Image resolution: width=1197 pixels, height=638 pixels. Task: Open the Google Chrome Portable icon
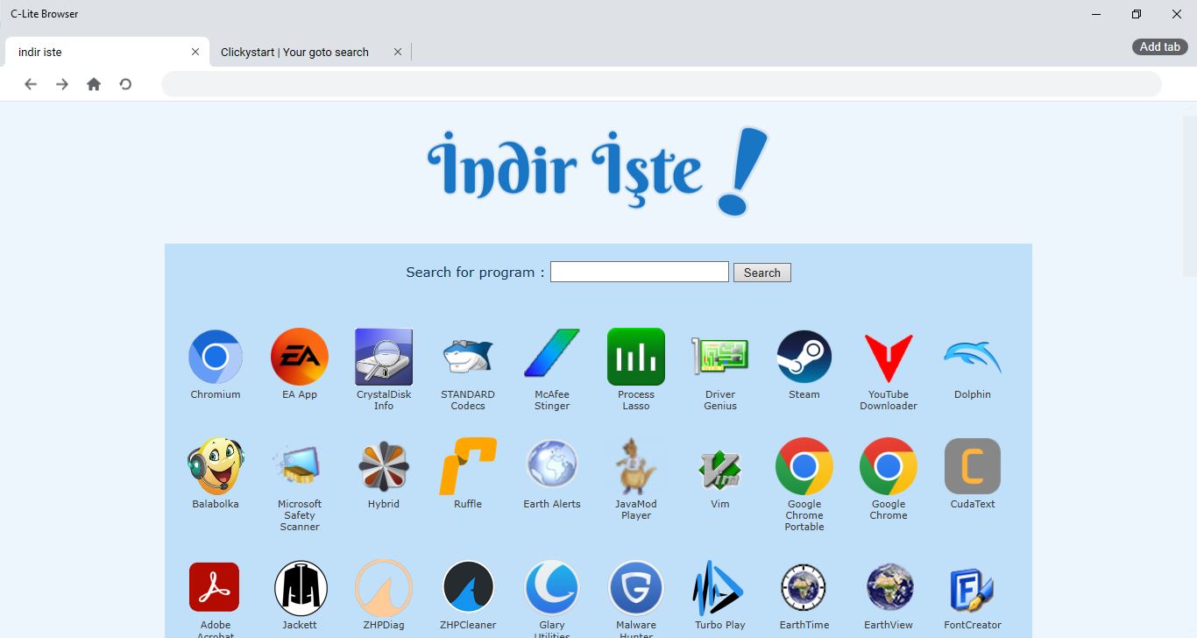804,466
